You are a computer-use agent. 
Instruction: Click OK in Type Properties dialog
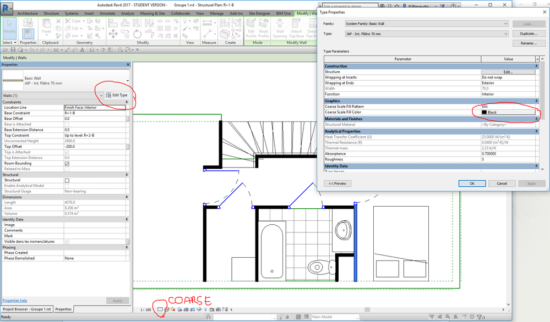tap(472, 184)
